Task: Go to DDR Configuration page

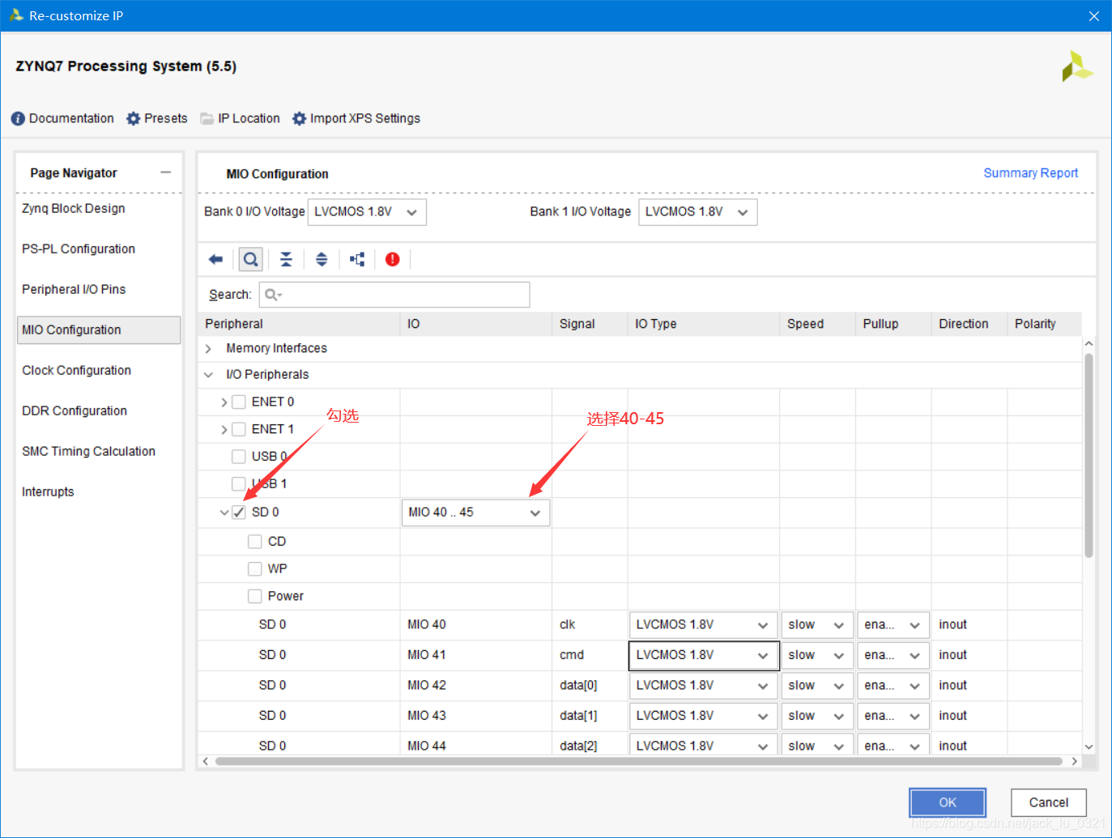Action: 75,410
